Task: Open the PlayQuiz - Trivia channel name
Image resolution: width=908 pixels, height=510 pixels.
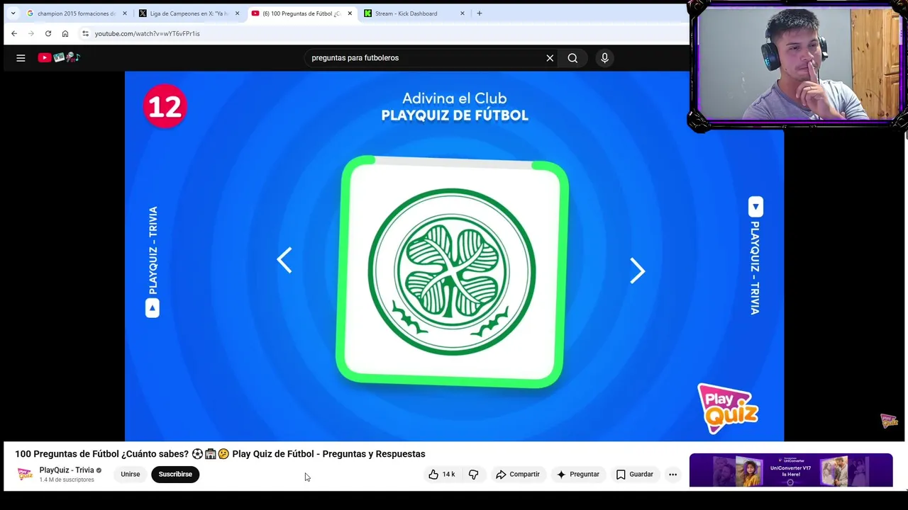Action: pos(67,470)
